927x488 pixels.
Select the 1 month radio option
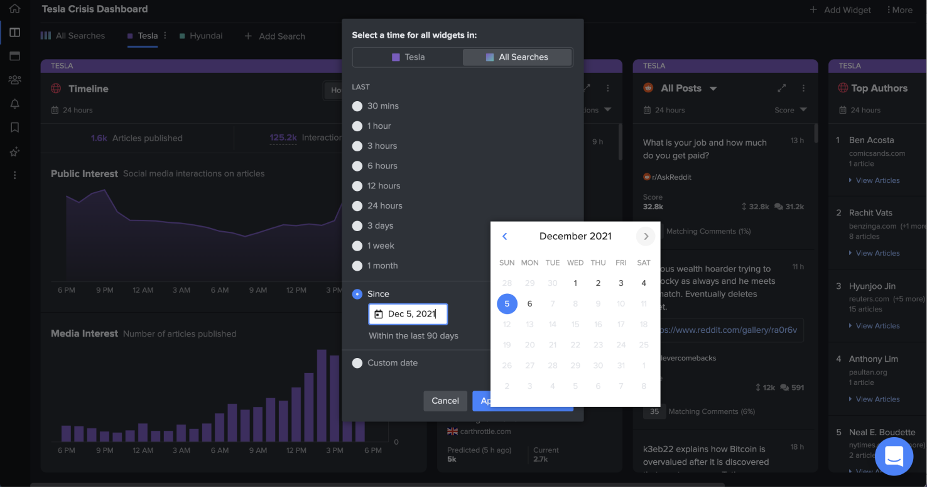tap(357, 266)
